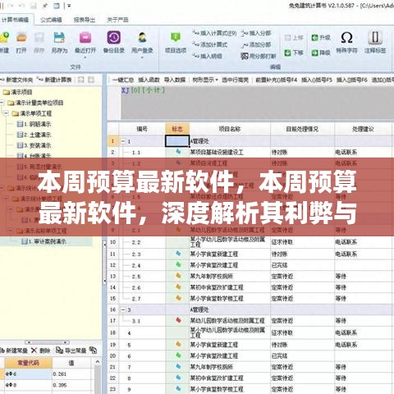Click the green flag icon in row 2.4
This screenshot has width=394, height=394.
point(178,264)
